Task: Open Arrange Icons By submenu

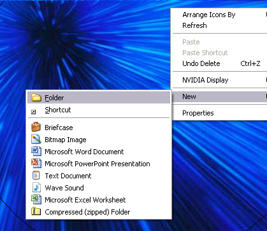Action: point(220,15)
